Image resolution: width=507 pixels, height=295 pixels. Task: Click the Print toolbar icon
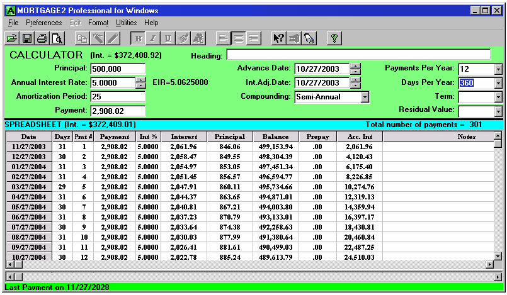42,38
